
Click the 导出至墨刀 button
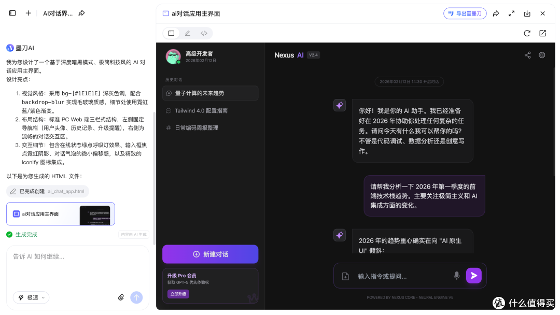(x=465, y=13)
